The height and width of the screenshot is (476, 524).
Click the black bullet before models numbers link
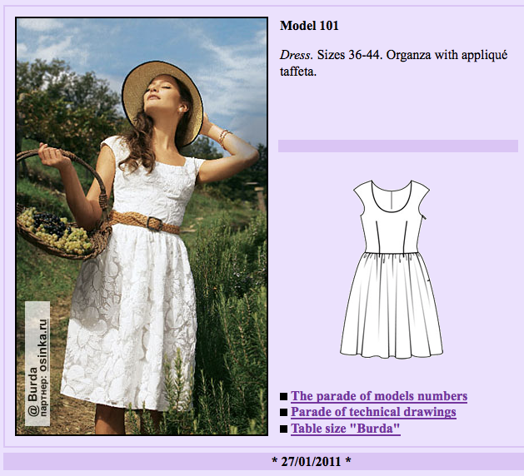pyautogui.click(x=284, y=397)
